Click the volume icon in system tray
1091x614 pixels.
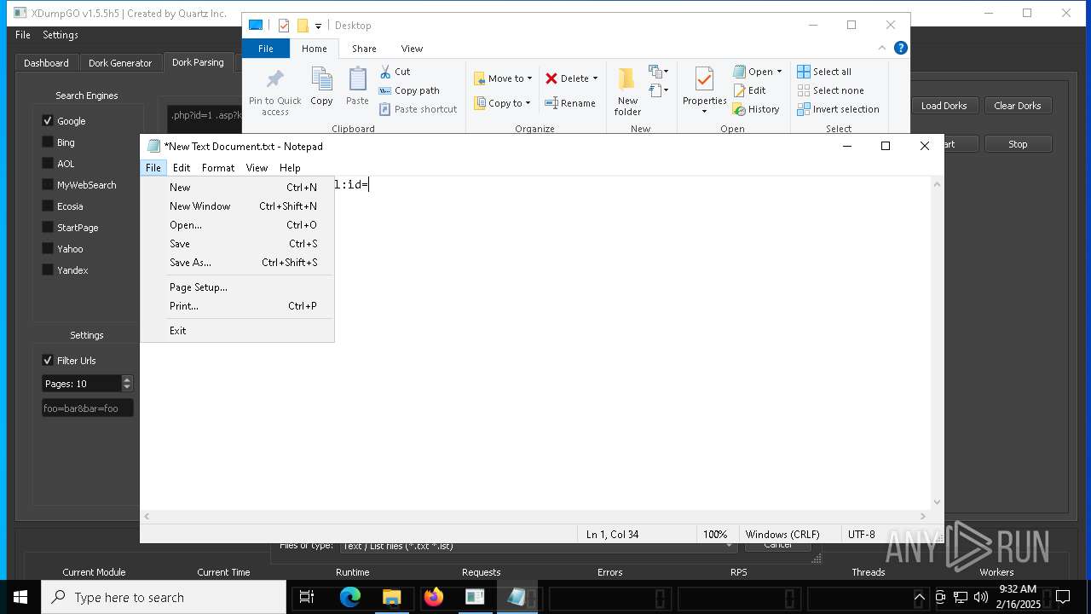980,597
